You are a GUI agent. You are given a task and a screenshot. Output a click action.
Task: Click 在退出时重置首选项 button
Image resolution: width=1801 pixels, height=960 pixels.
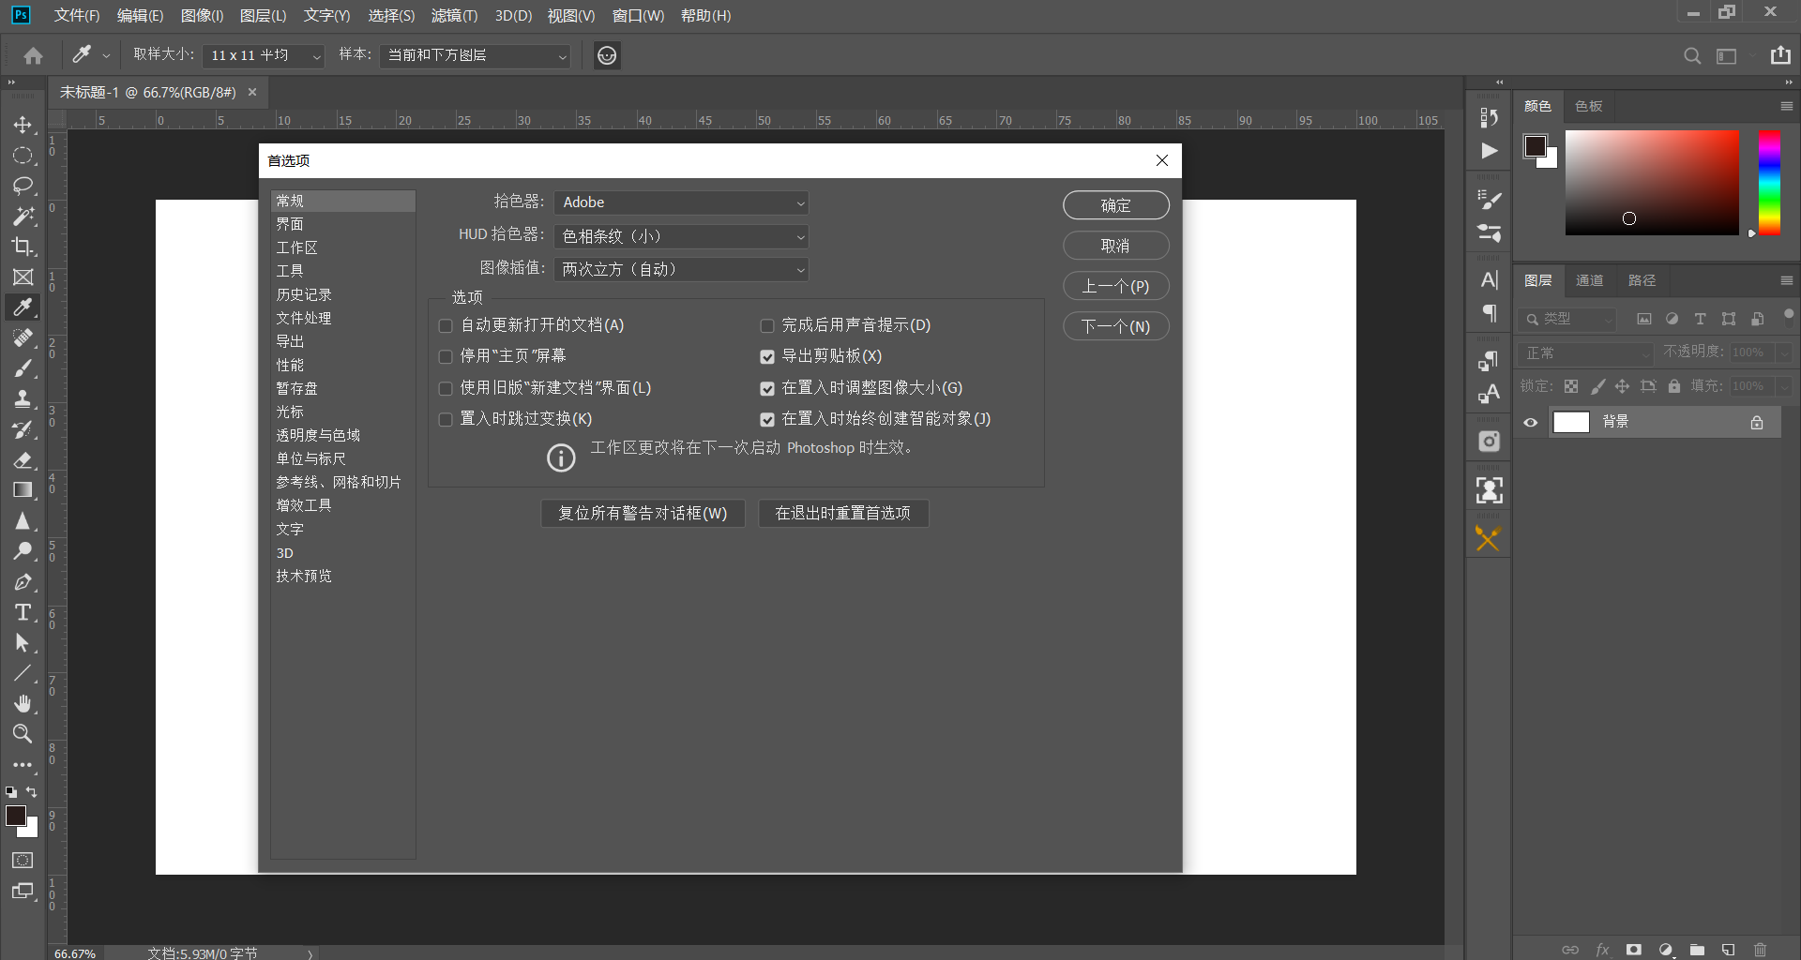click(843, 514)
